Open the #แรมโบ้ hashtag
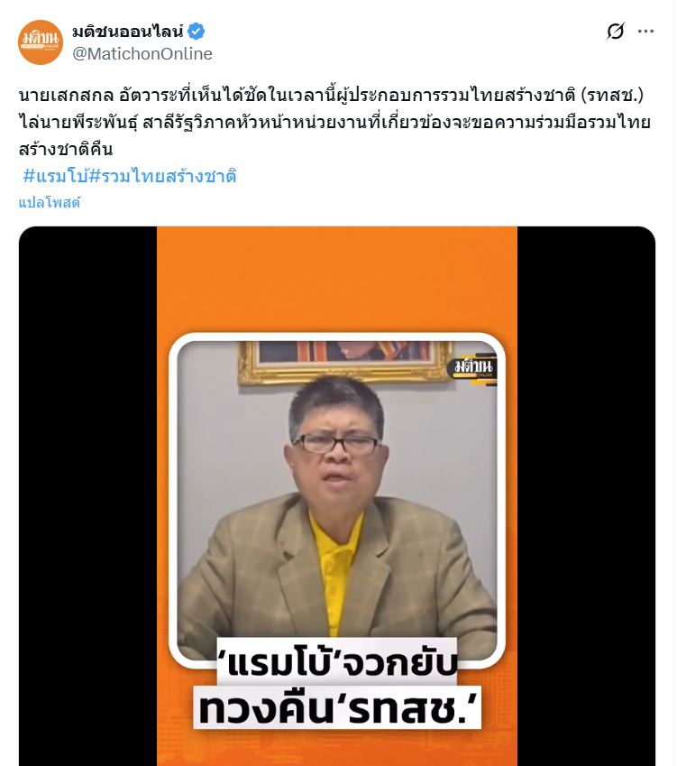Viewport: 677px width, 766px height. [x=55, y=176]
